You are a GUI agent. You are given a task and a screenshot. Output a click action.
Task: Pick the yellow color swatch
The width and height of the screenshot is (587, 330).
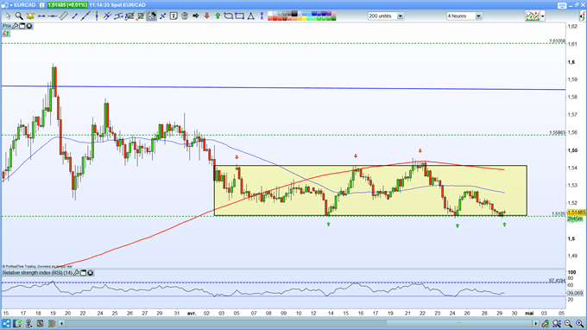pos(304,18)
